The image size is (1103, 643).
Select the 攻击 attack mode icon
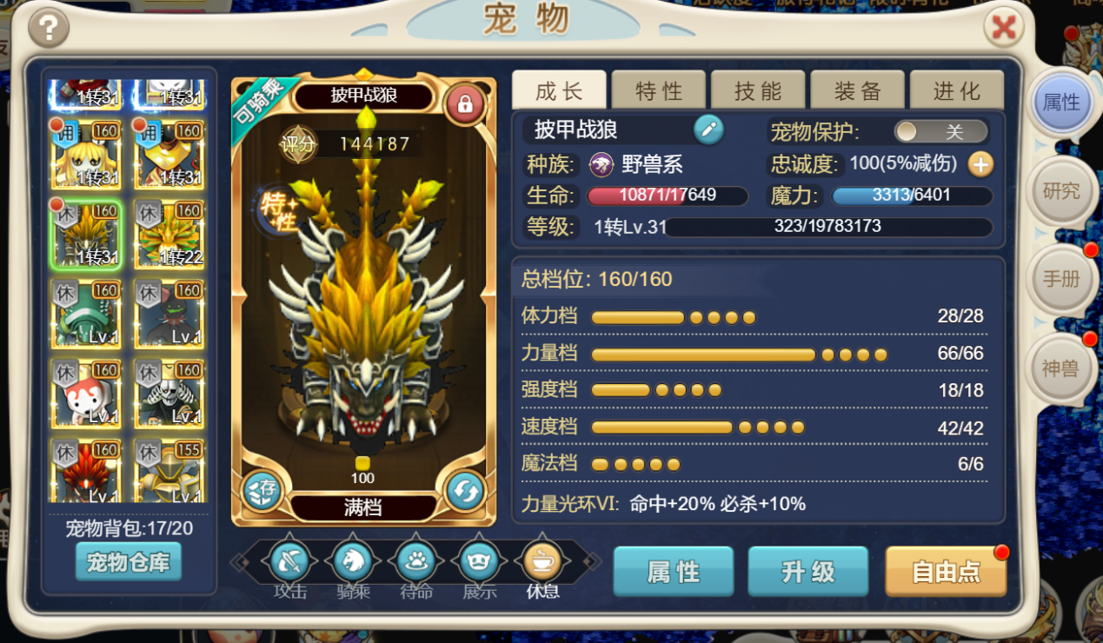[x=289, y=561]
